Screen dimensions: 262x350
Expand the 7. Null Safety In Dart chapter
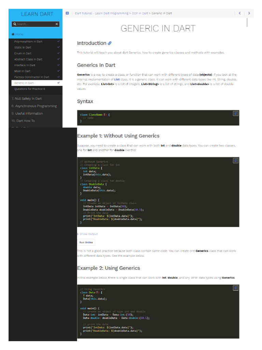pyautogui.click(x=27, y=98)
